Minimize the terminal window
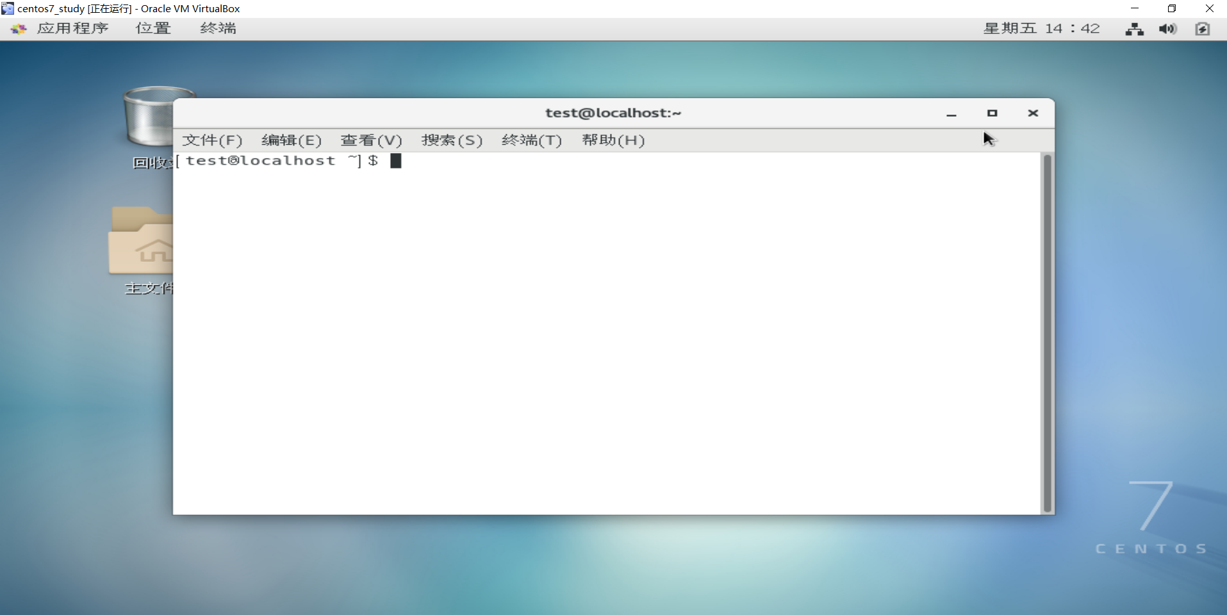The height and width of the screenshot is (615, 1227). pyautogui.click(x=951, y=113)
